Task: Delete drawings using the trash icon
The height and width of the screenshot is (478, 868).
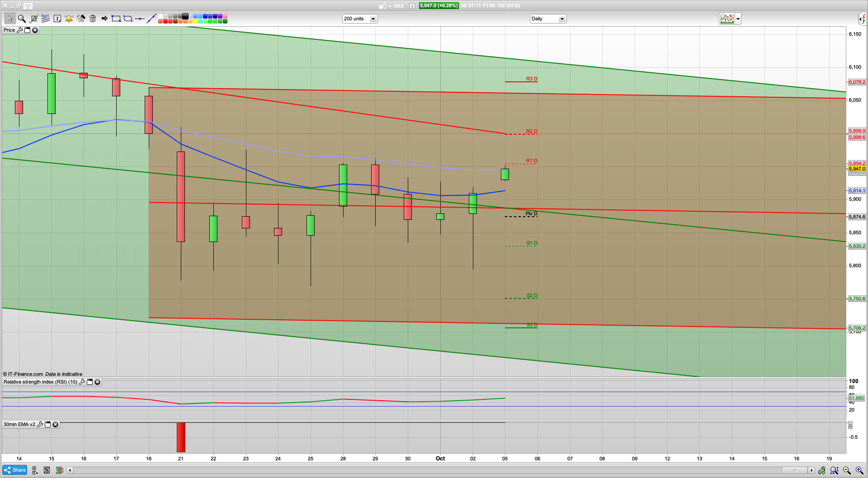Action: (x=93, y=19)
